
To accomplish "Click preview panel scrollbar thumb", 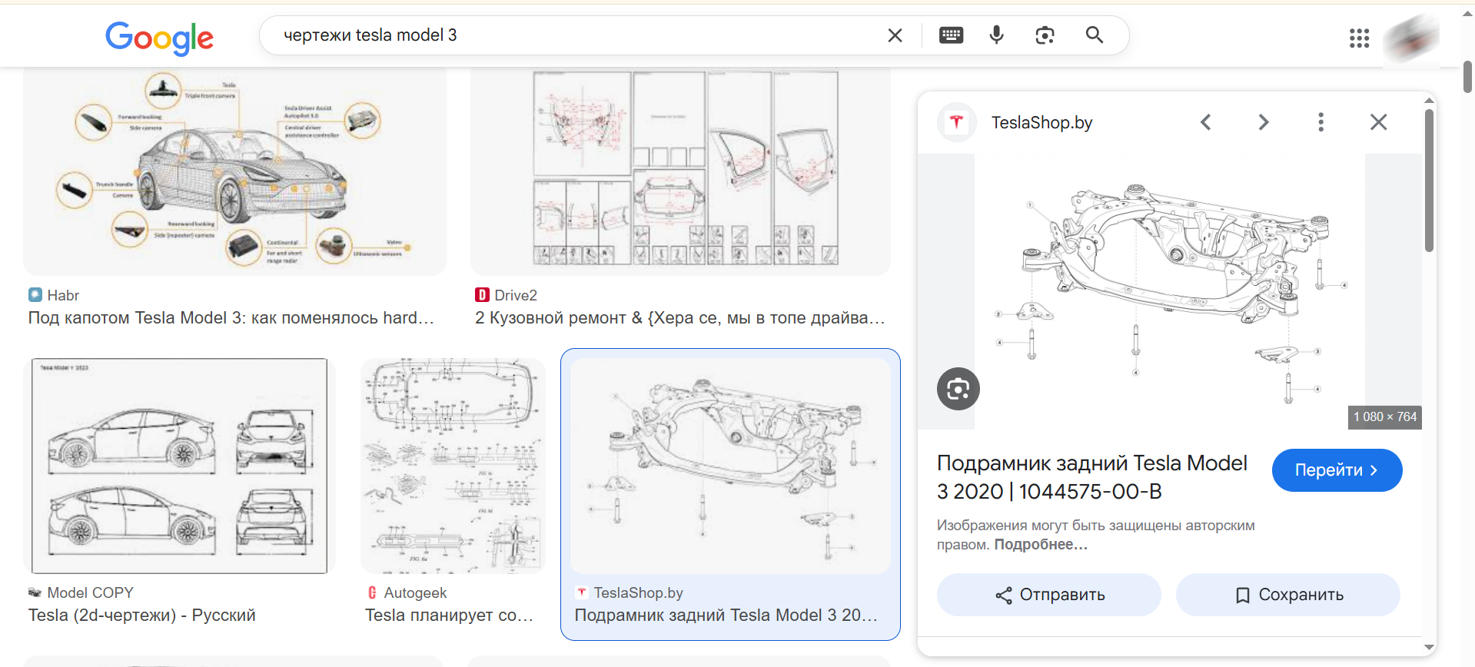I will coord(1429,181).
